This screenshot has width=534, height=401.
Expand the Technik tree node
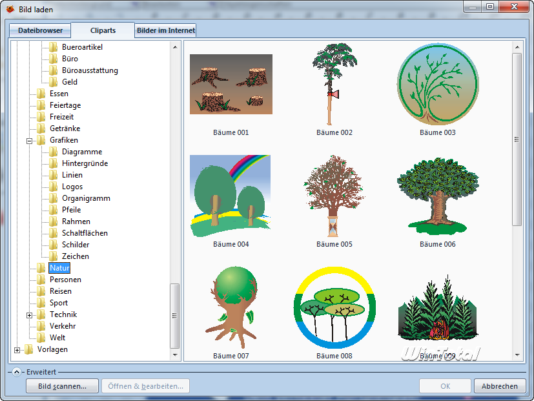[x=29, y=314]
